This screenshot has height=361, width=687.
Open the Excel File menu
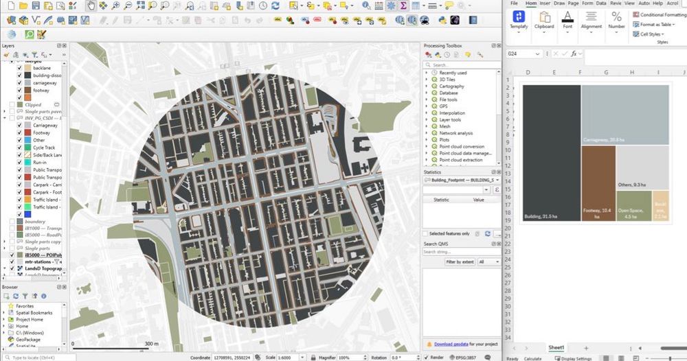click(x=514, y=3)
